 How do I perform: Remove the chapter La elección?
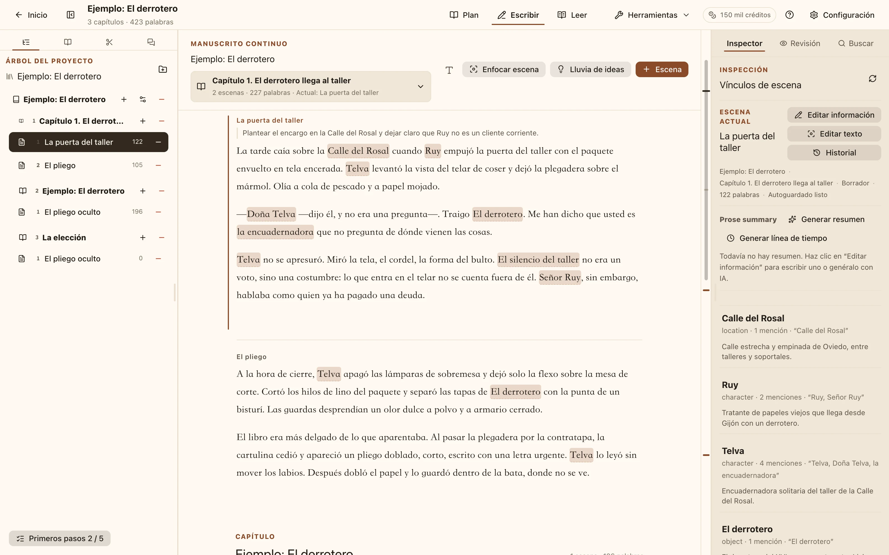tap(162, 238)
